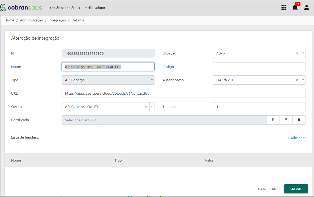This screenshot has width=314, height=197.
Task: Expand the Autenticação dropdown arrow
Action: point(303,80)
